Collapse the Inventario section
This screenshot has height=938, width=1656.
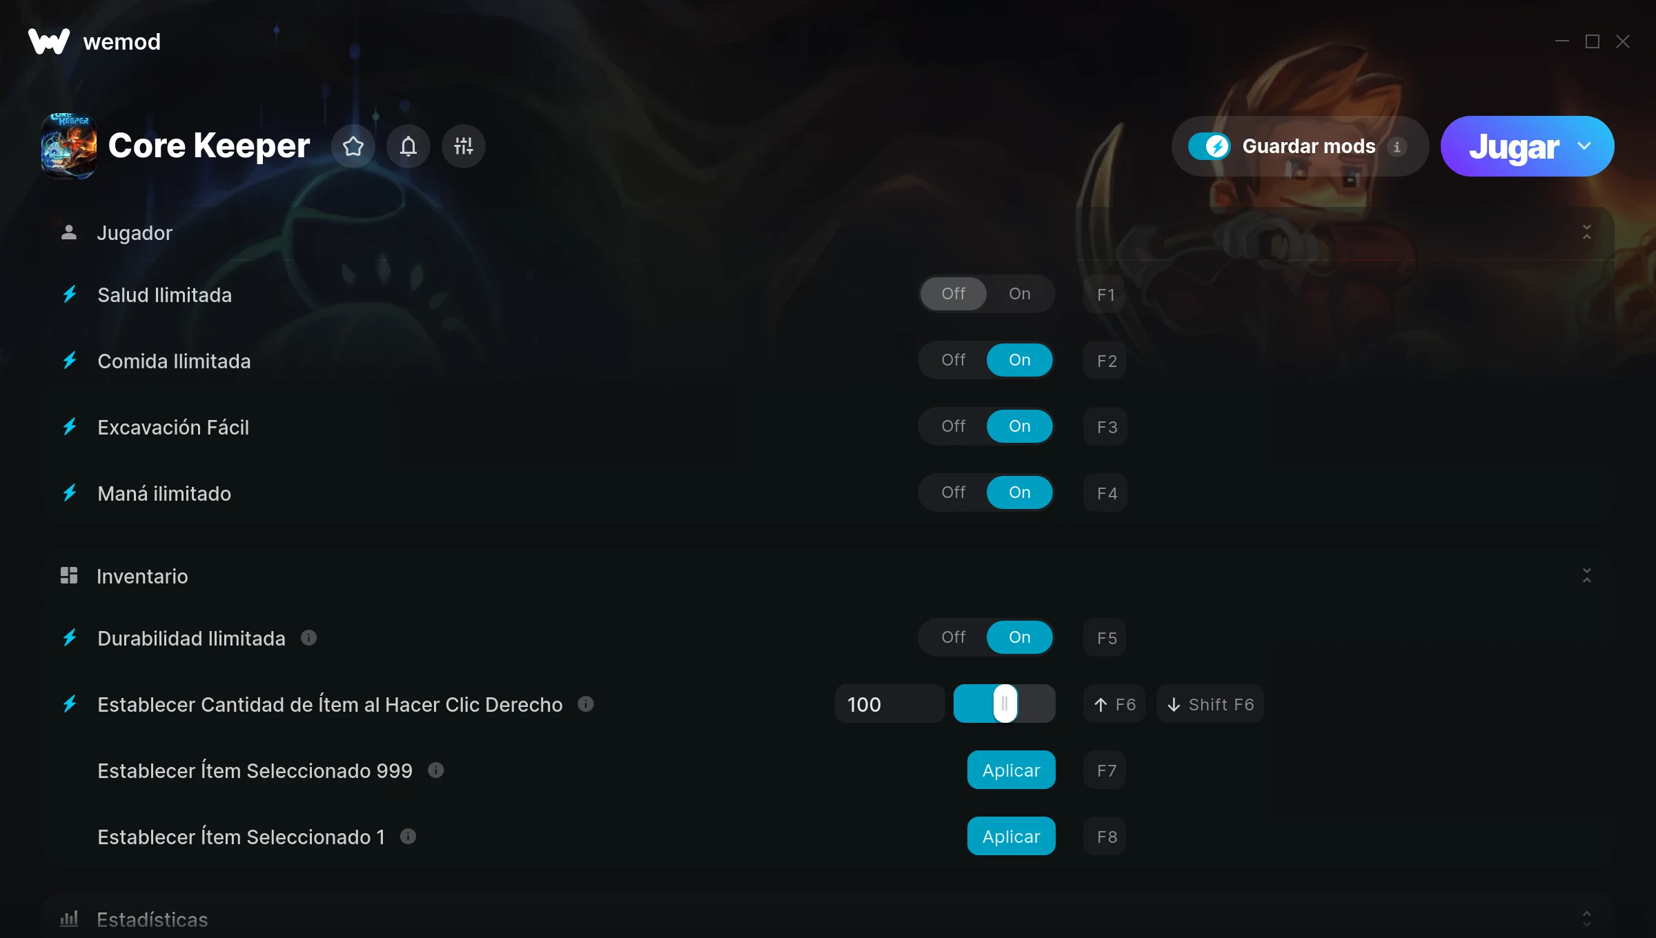point(1587,576)
